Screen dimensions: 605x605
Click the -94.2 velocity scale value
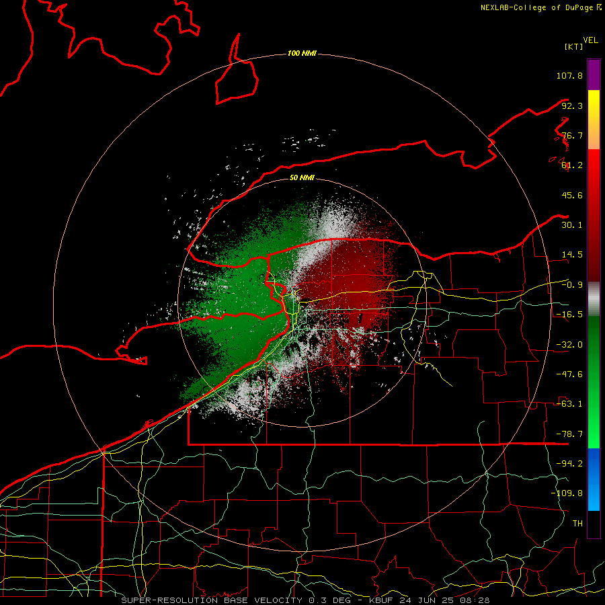click(569, 464)
